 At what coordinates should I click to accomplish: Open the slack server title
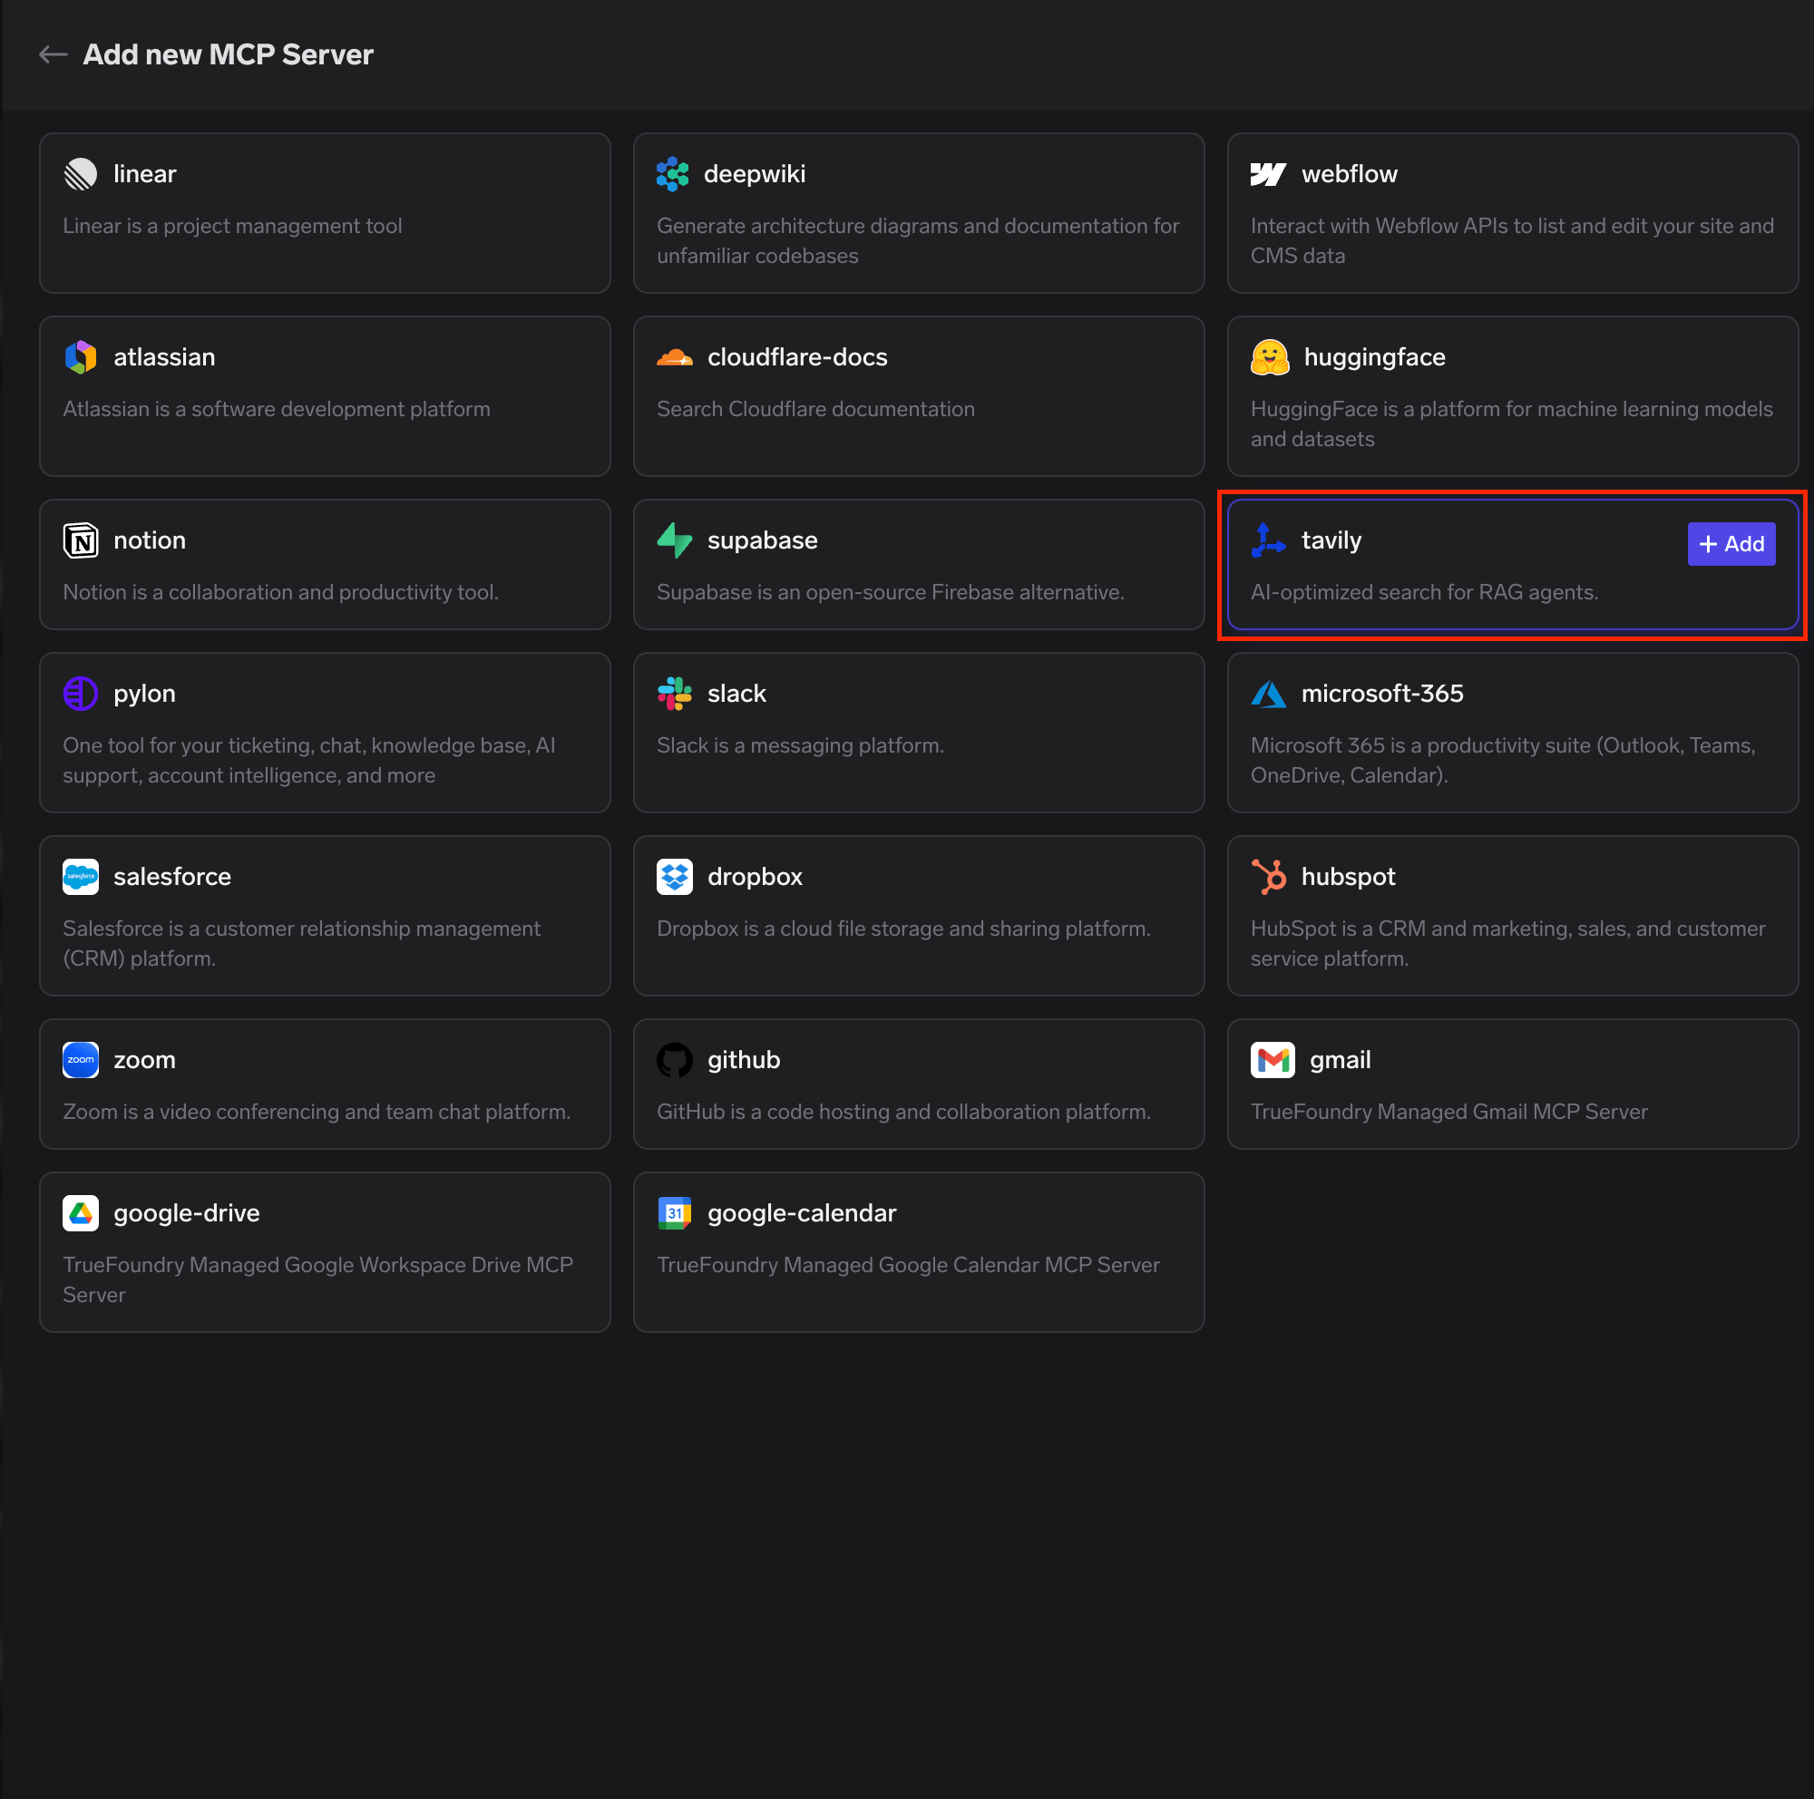click(x=736, y=694)
